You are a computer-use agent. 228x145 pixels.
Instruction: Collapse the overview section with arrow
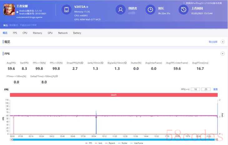tap(223, 42)
